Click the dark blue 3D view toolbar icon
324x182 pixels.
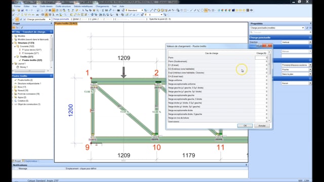pyautogui.click(x=233, y=10)
